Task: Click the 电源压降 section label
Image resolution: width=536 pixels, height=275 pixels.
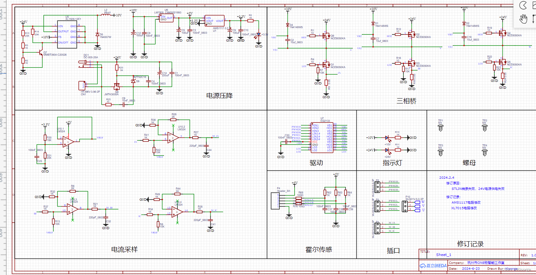Action: tap(219, 96)
